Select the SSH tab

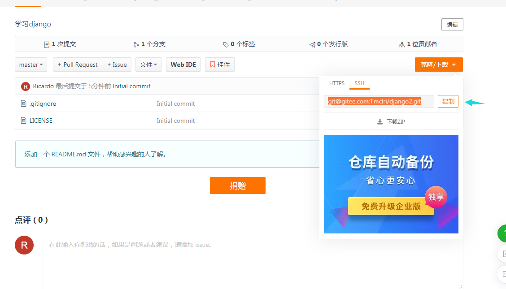[x=359, y=83]
